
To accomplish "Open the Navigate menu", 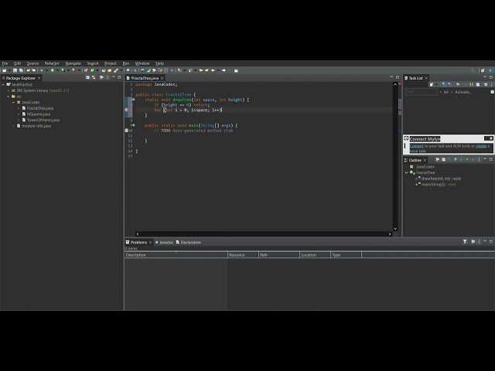I will point(73,63).
